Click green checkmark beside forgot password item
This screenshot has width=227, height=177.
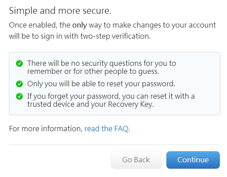(19, 97)
